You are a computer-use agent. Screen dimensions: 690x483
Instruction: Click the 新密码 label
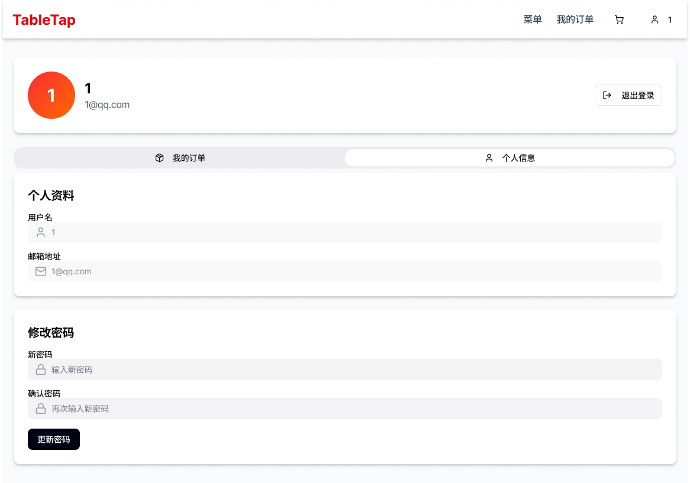tap(40, 355)
